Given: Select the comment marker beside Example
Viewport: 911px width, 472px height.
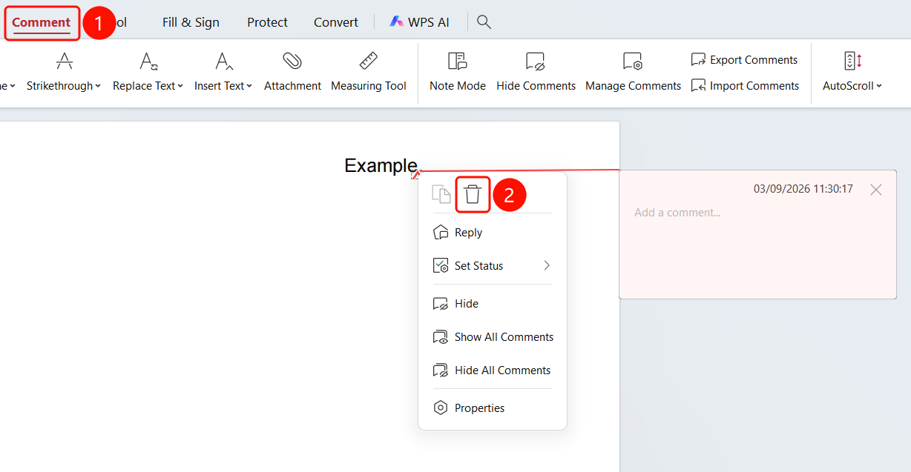Looking at the screenshot, I should 416,174.
